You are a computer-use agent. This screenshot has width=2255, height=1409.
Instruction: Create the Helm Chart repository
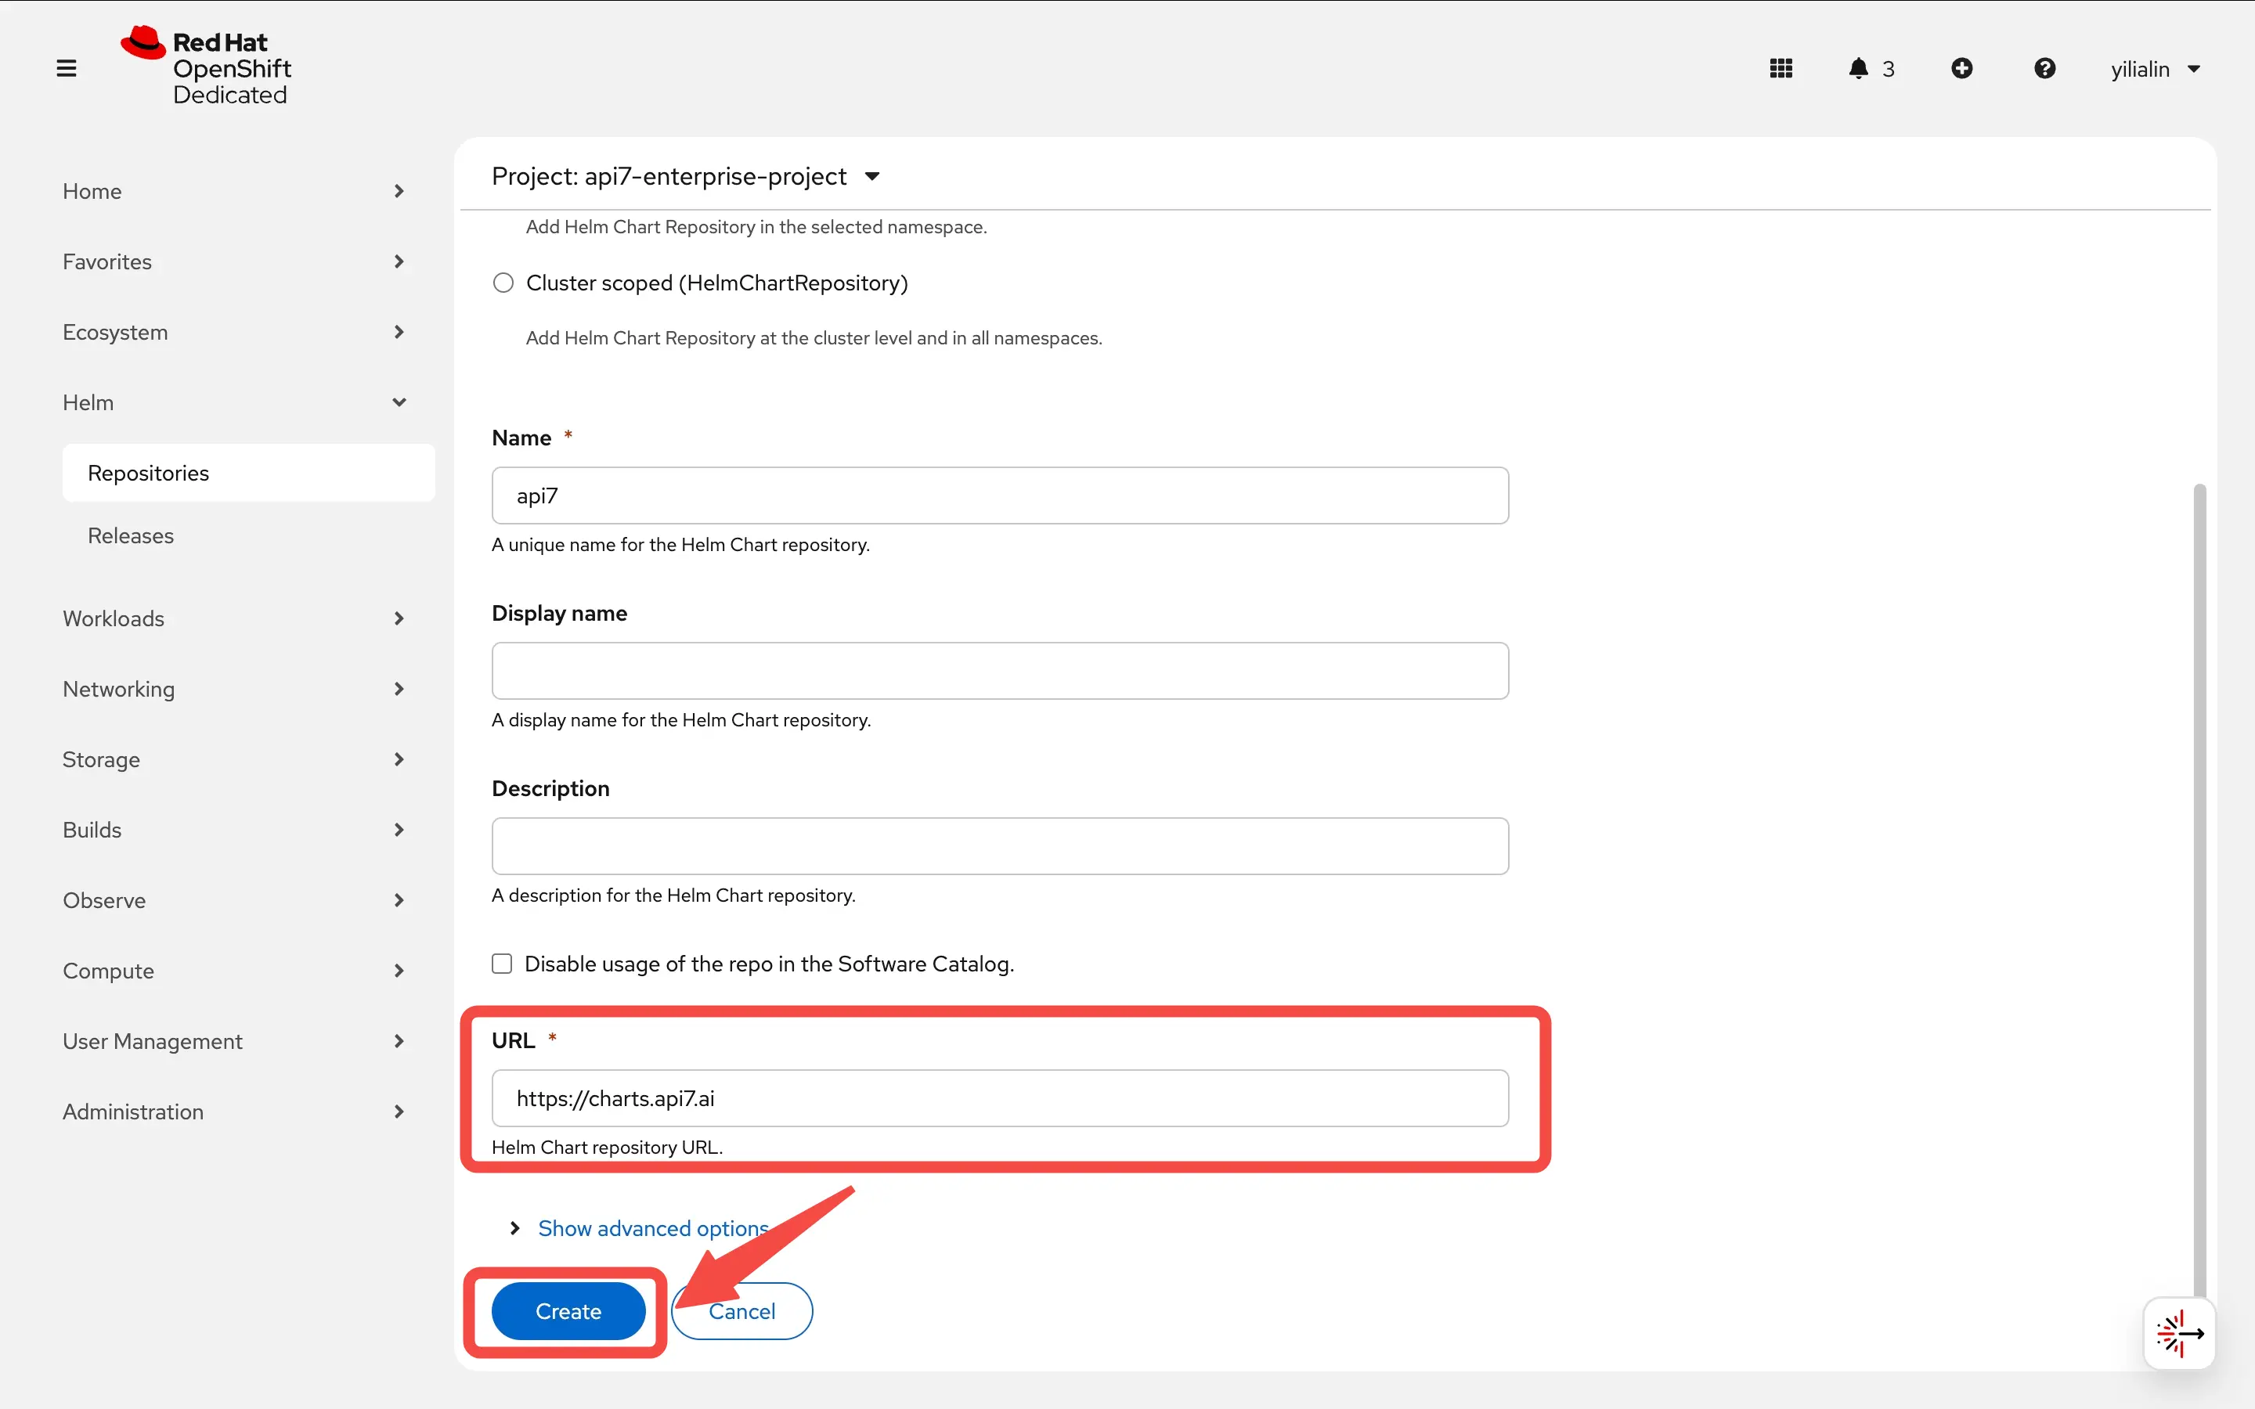(x=567, y=1310)
